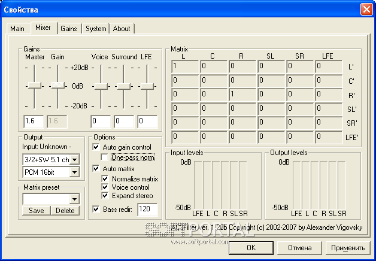
Task: Click the LFE gain value field
Action: point(147,122)
